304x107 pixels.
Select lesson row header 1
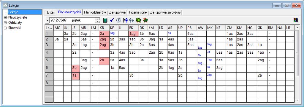click(x=49, y=34)
